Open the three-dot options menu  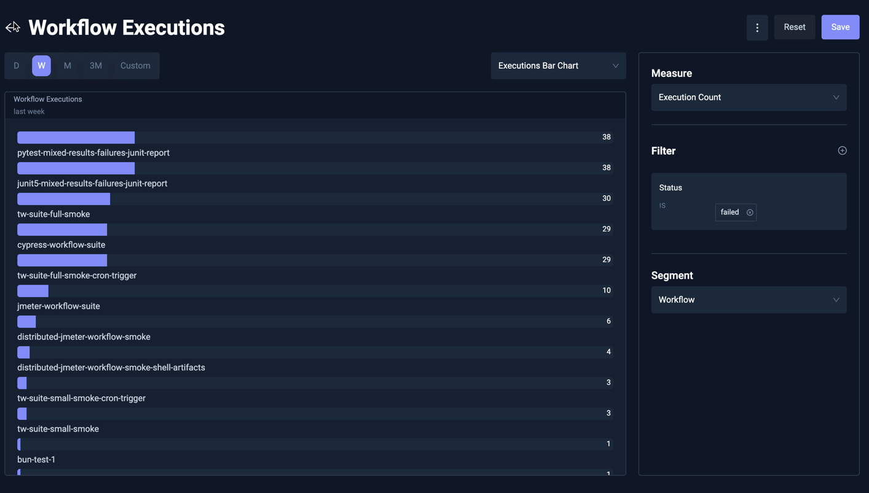(x=757, y=27)
